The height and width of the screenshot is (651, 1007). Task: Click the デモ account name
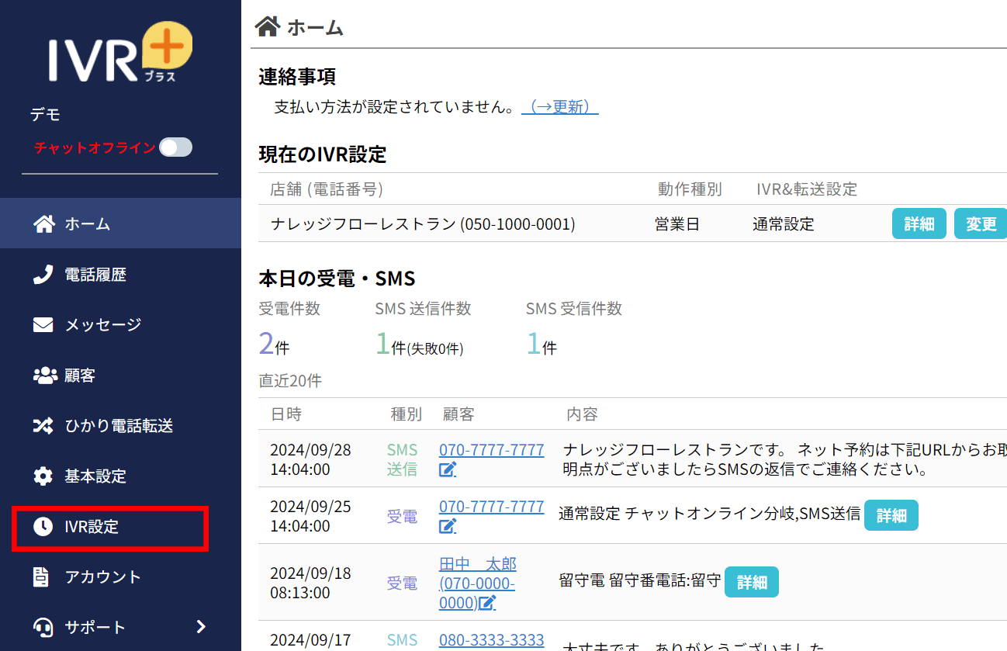(45, 115)
